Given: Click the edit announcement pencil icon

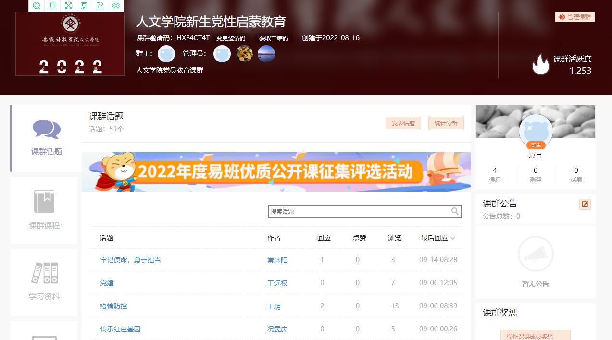Looking at the screenshot, I should tap(585, 204).
